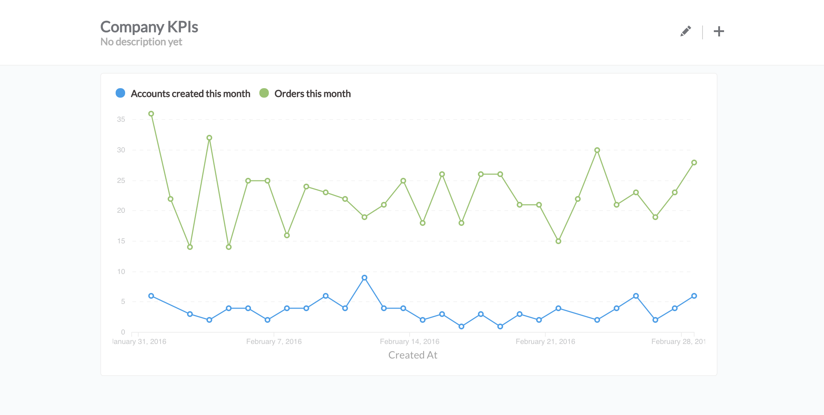Screen dimensions: 824x415
Task: Click the 'No description yet' text
Action: [x=141, y=42]
